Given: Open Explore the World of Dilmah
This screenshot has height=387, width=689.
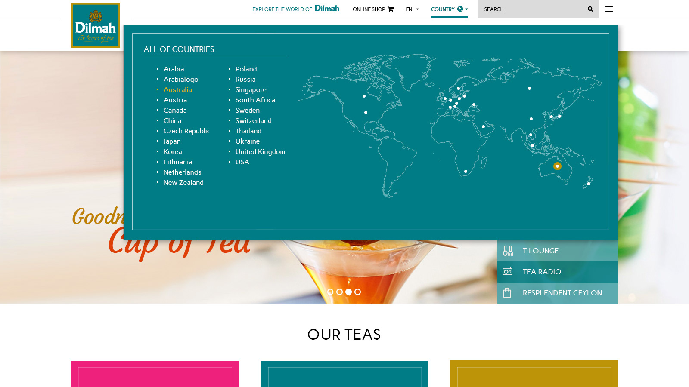Looking at the screenshot, I should click(296, 9).
